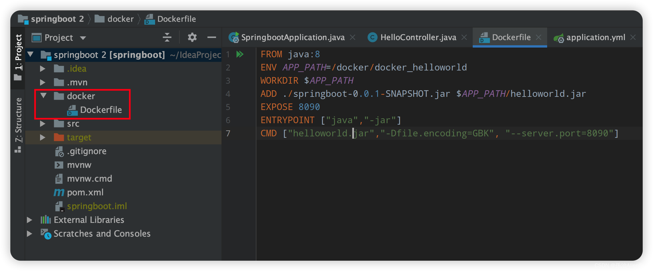Select the .mvn folder icon
This screenshot has width=653, height=271.
[x=59, y=82]
